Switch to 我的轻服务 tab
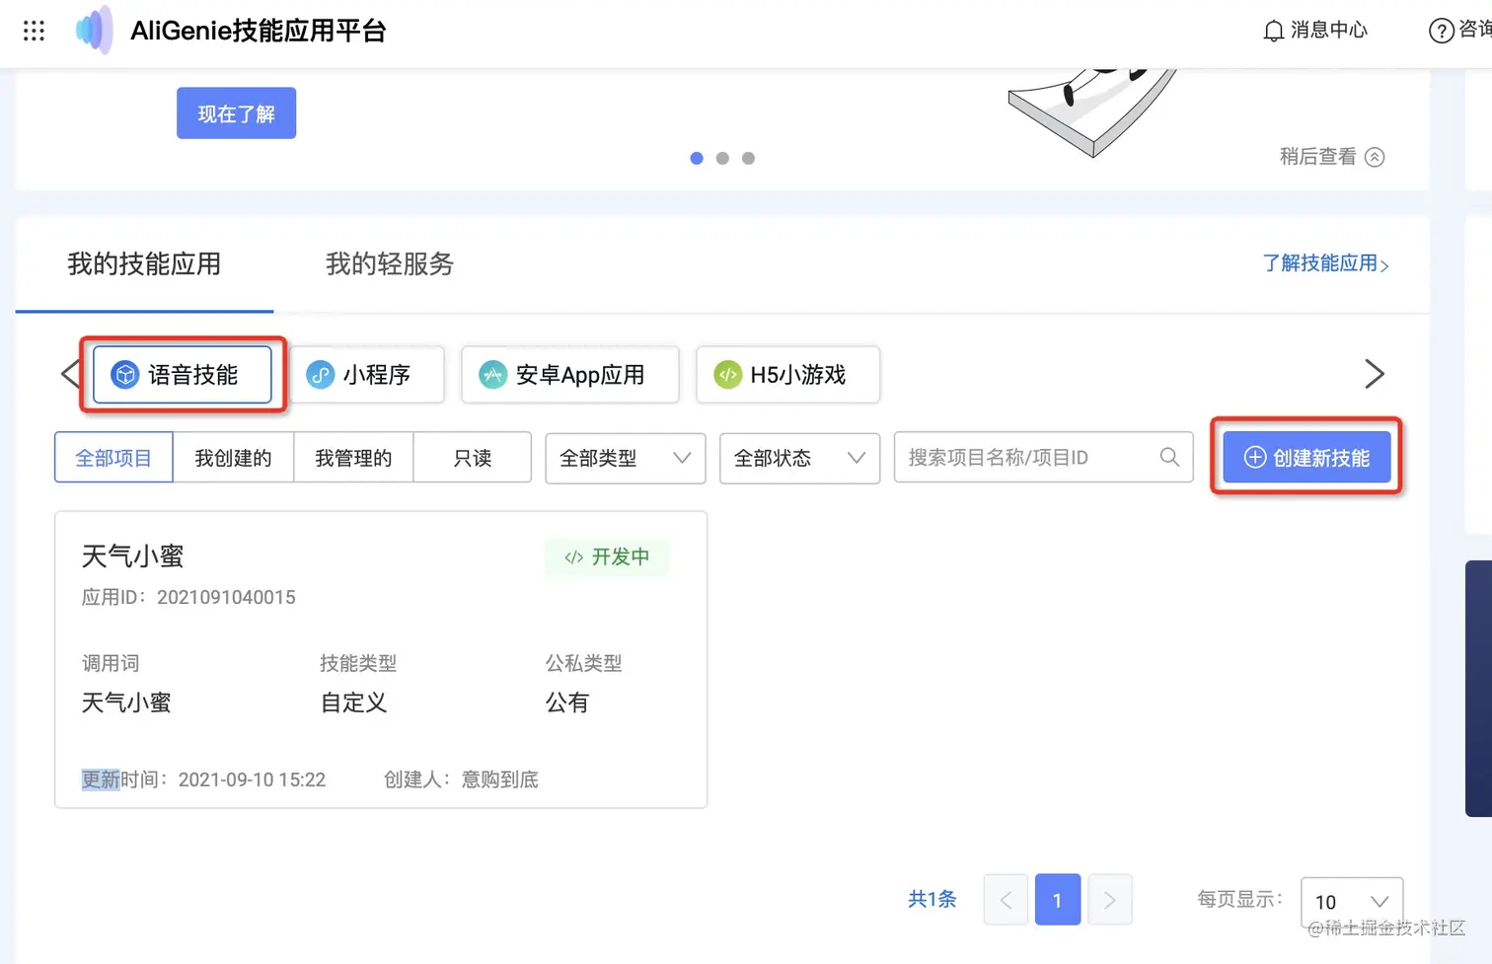The width and height of the screenshot is (1492, 964). [390, 263]
